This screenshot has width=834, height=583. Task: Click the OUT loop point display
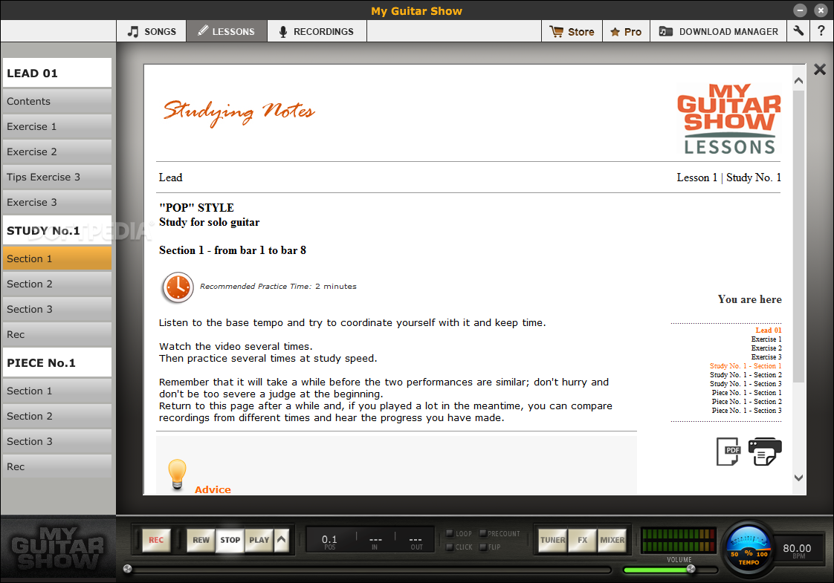pos(416,541)
